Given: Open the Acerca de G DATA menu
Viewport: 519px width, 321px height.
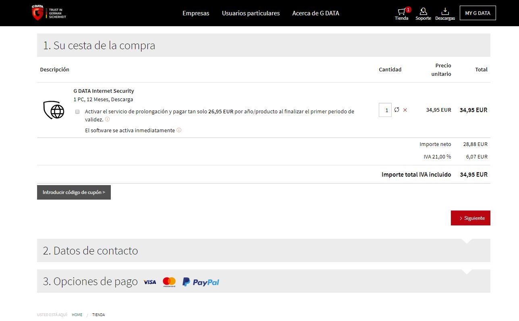Looking at the screenshot, I should pyautogui.click(x=316, y=13).
